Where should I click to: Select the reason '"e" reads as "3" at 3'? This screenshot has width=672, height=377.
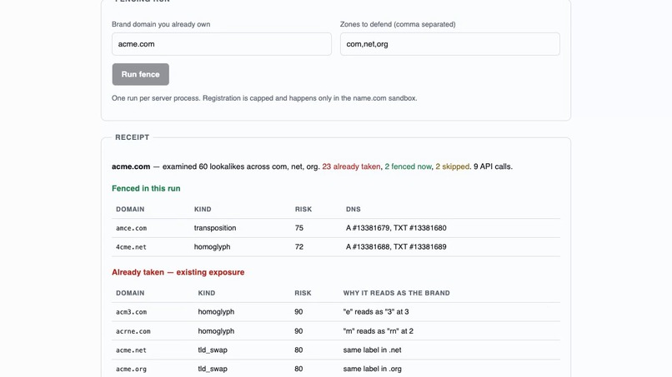tap(376, 312)
